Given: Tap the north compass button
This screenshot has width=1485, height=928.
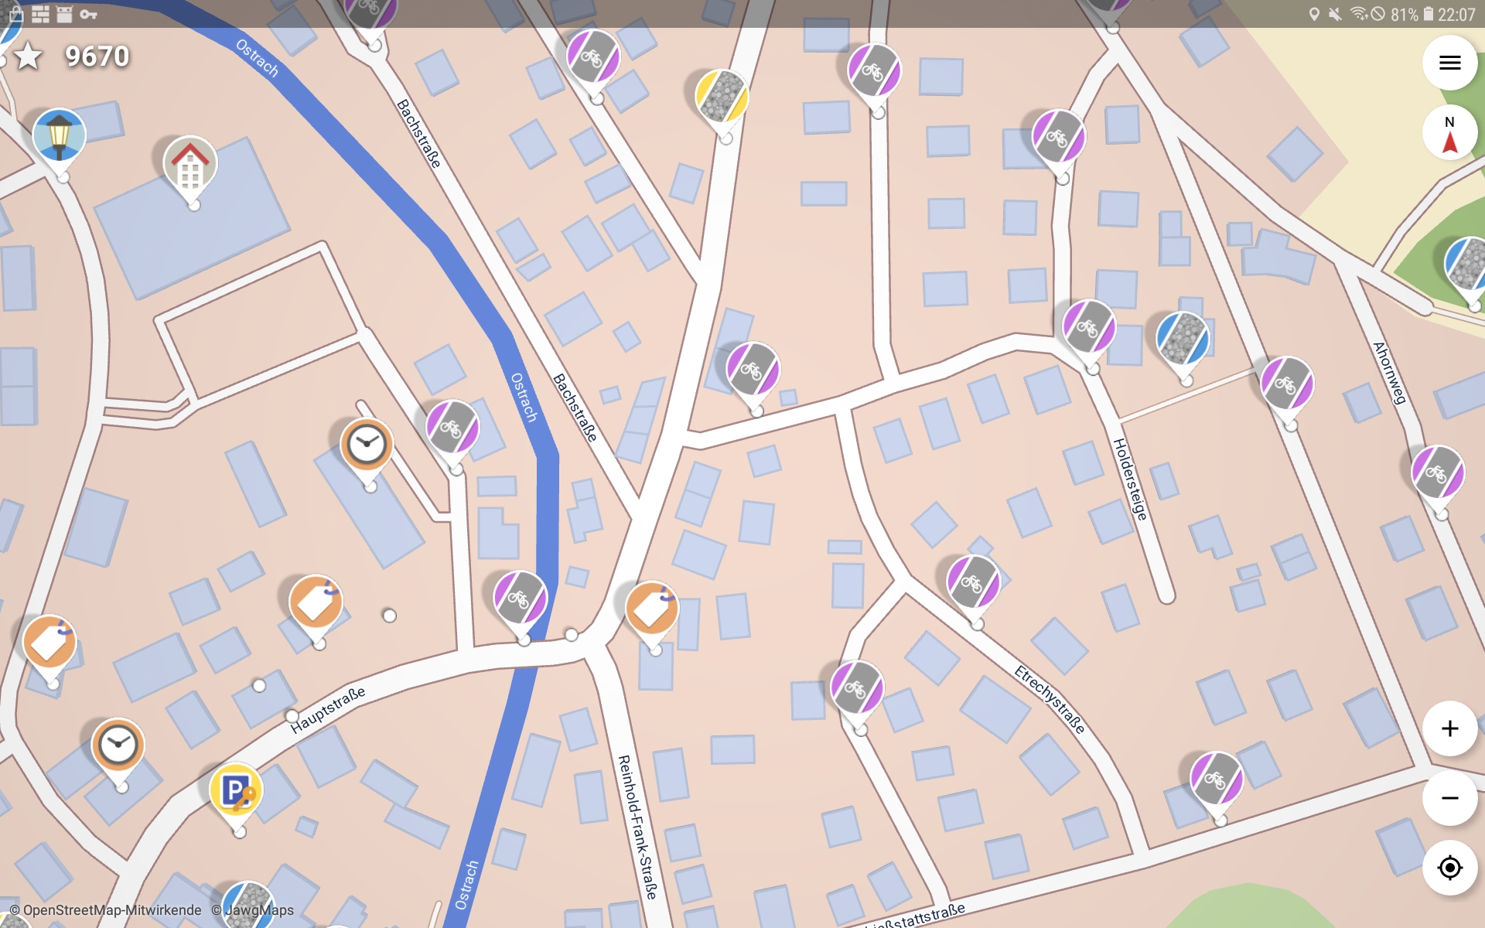Looking at the screenshot, I should pyautogui.click(x=1449, y=133).
